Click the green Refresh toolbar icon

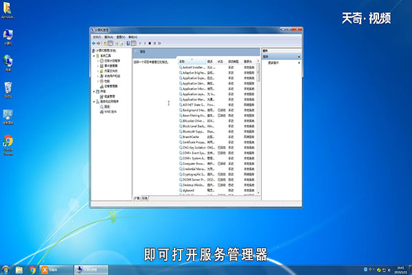pos(117,43)
